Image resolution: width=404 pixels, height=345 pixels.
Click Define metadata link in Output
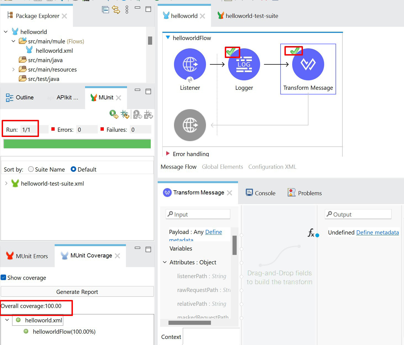[377, 233]
